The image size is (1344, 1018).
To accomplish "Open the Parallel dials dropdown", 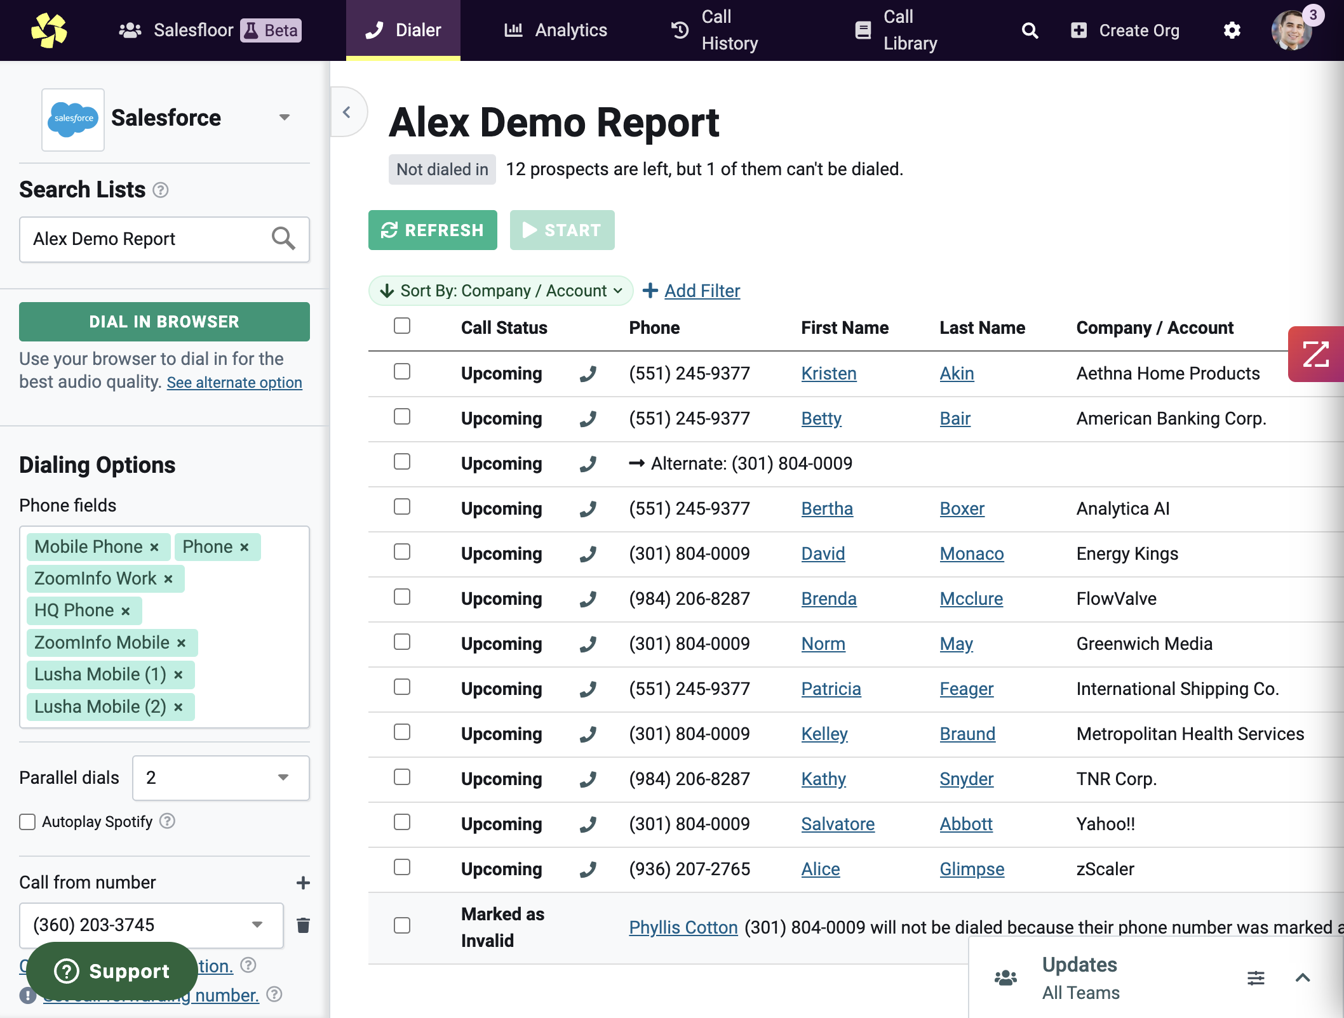I will [x=221, y=777].
